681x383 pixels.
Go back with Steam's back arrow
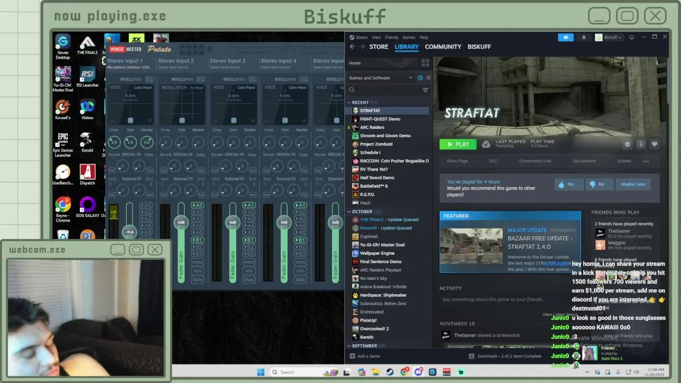click(x=352, y=47)
